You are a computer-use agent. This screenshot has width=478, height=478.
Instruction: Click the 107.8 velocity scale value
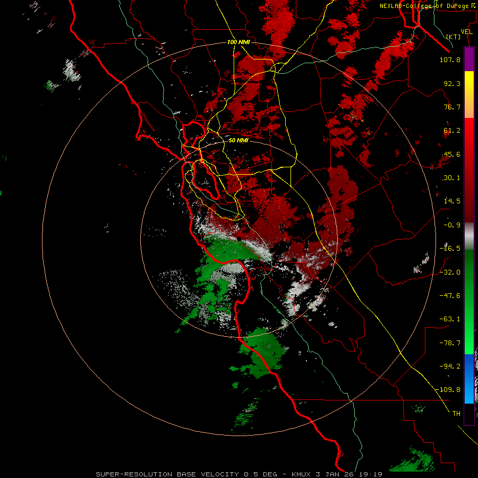tap(450, 59)
